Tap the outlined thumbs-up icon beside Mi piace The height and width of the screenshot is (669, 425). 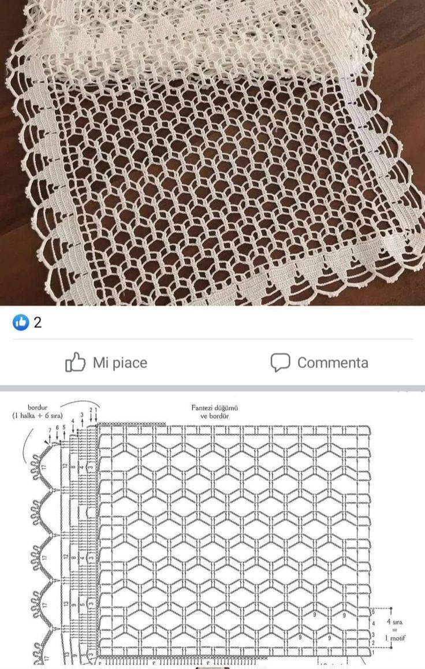pos(75,362)
